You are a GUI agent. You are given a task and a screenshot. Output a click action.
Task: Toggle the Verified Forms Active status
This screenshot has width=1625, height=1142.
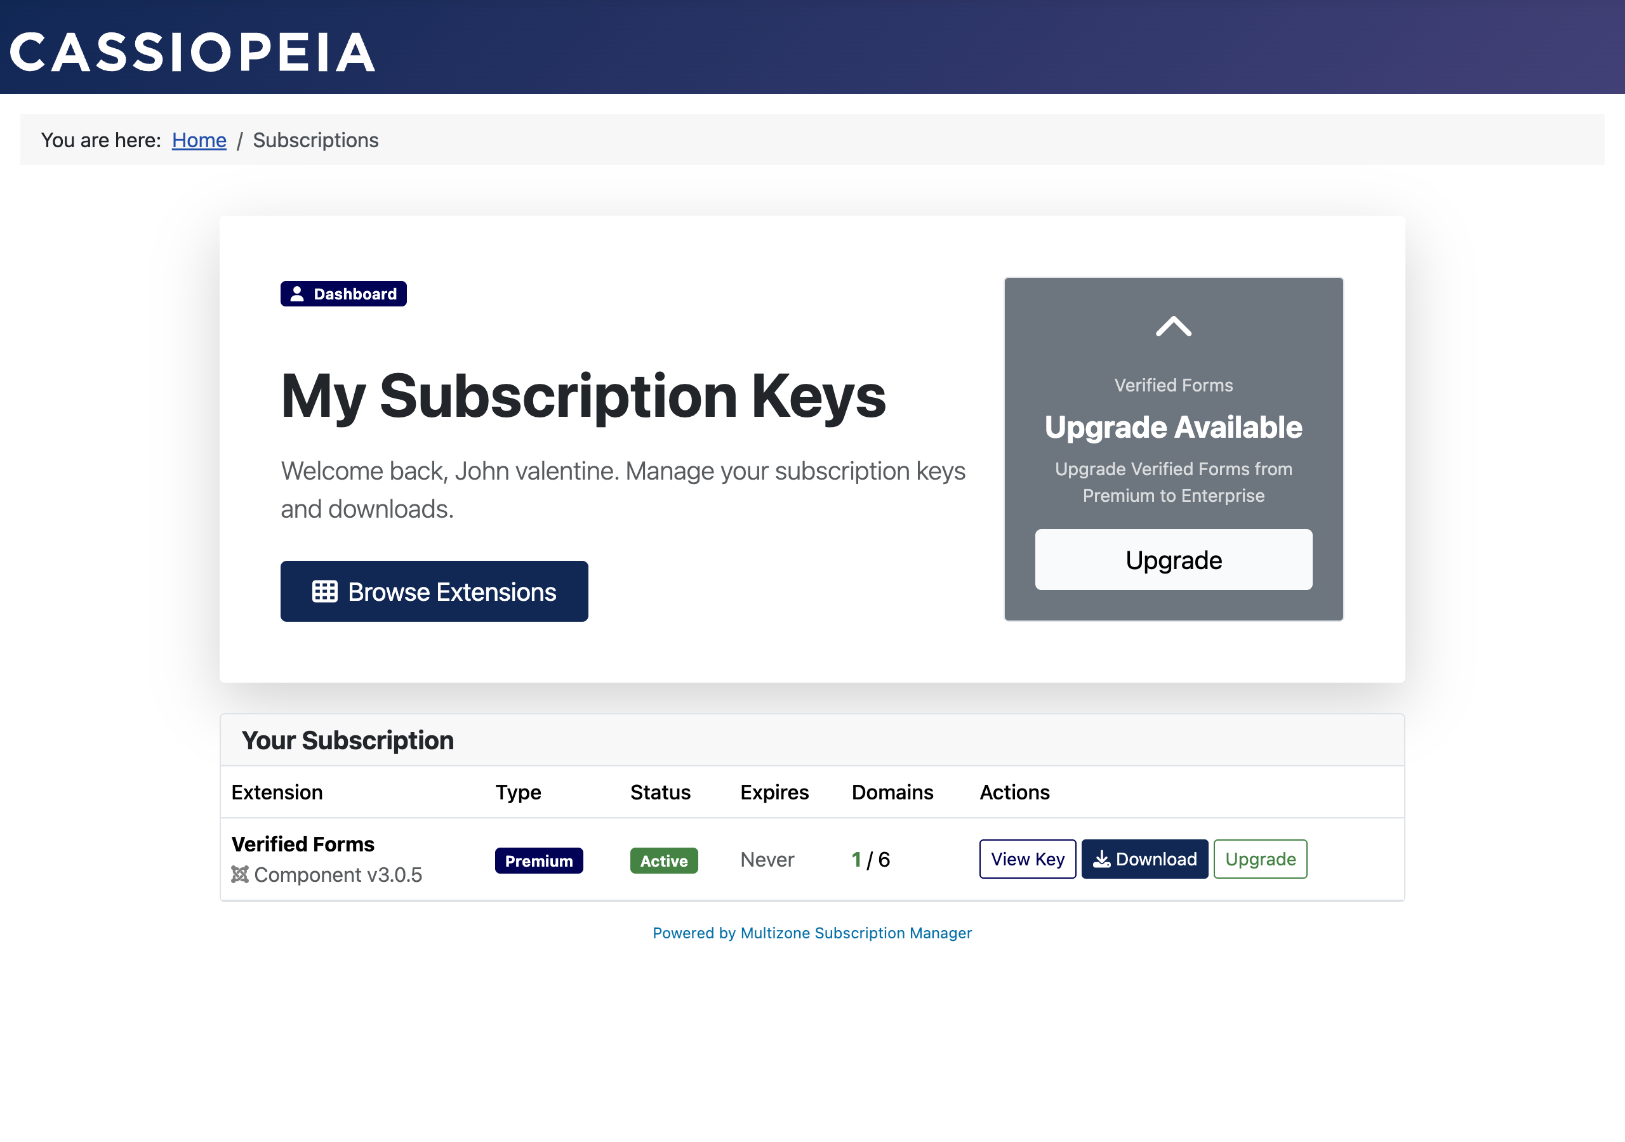[x=663, y=860]
